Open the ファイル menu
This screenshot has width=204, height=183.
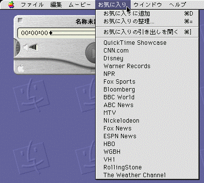click(32, 4)
